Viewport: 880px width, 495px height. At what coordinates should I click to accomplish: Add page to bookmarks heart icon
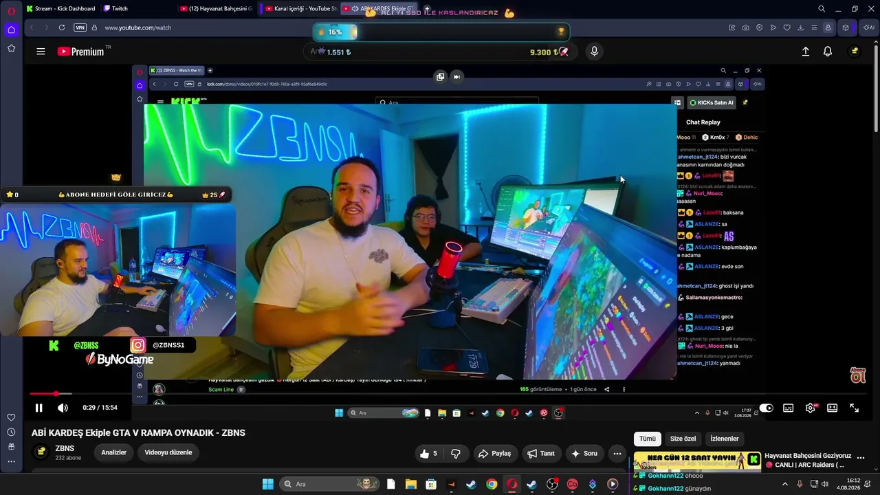(787, 27)
